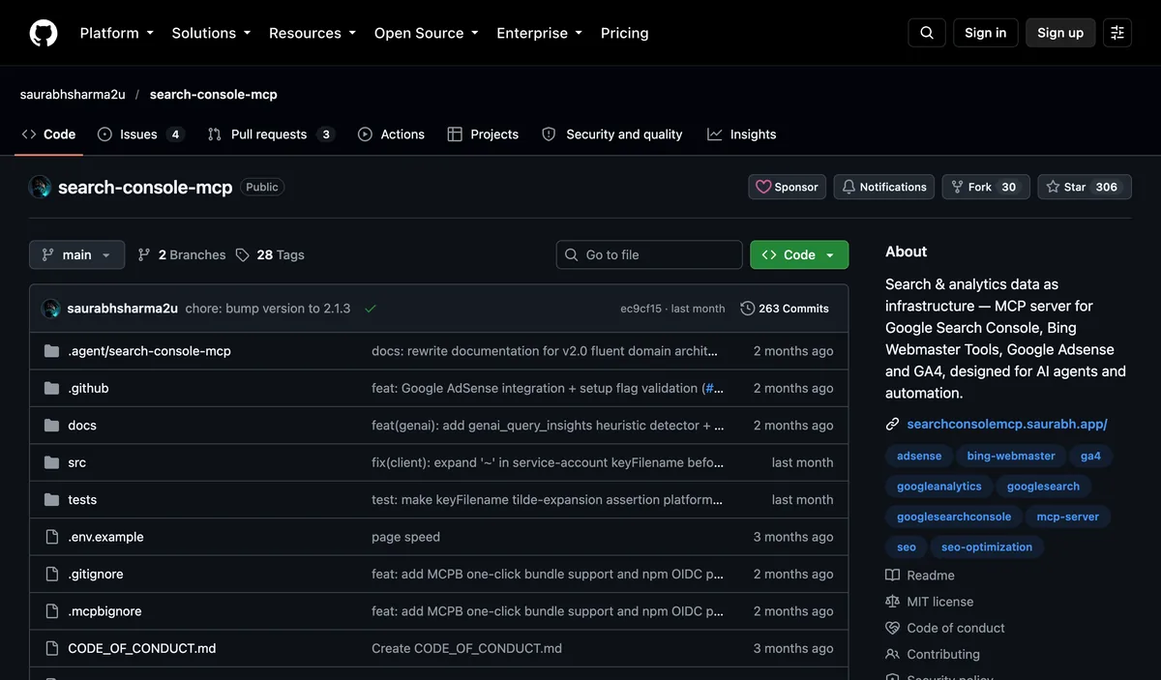Expand the Resources menu
Image resolution: width=1161 pixels, height=680 pixels.
[313, 33]
